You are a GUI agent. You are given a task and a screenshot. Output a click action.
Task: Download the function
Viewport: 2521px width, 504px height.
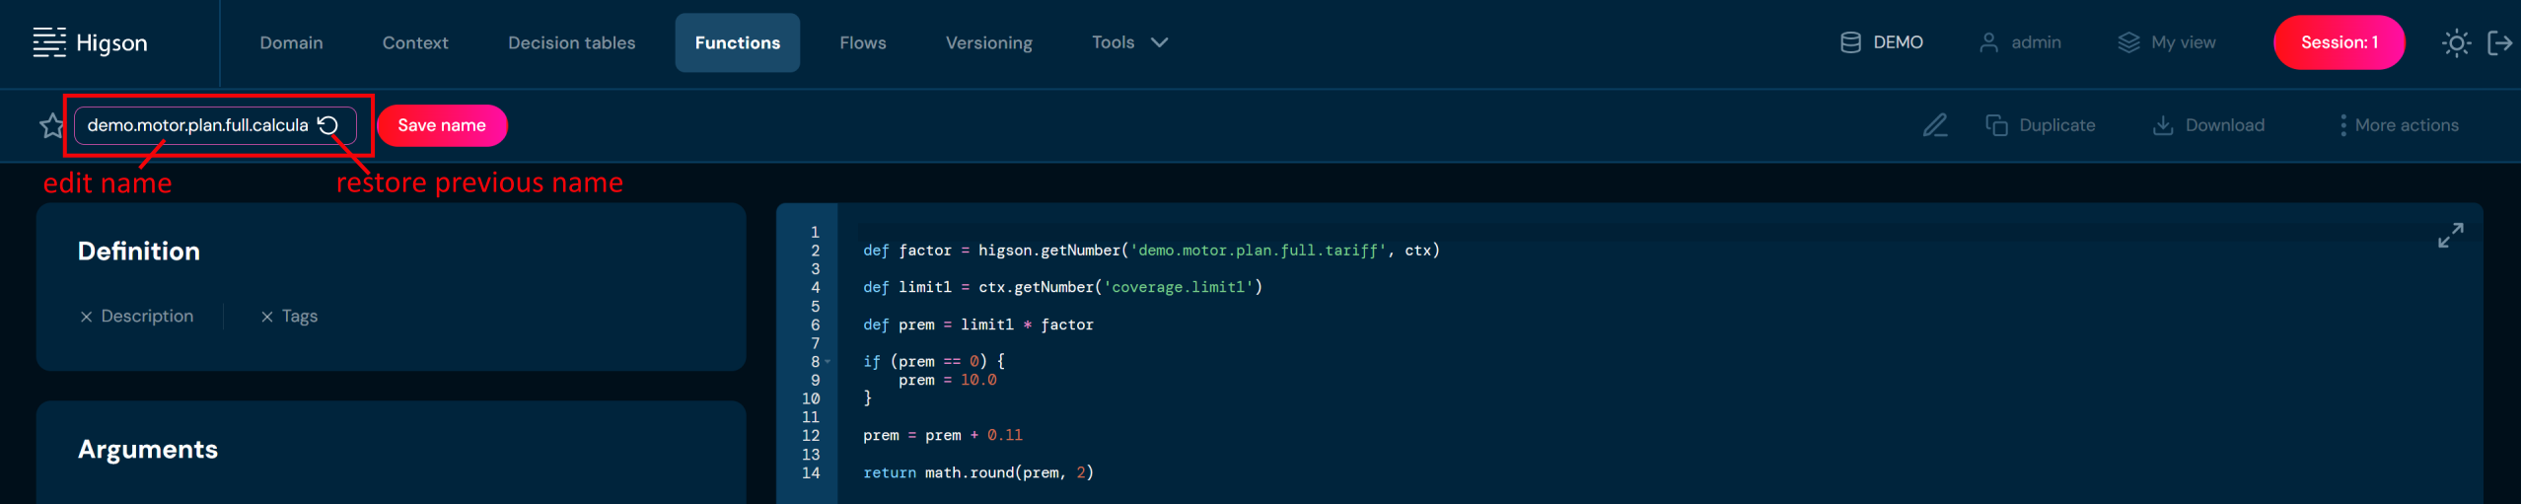pos(2208,125)
